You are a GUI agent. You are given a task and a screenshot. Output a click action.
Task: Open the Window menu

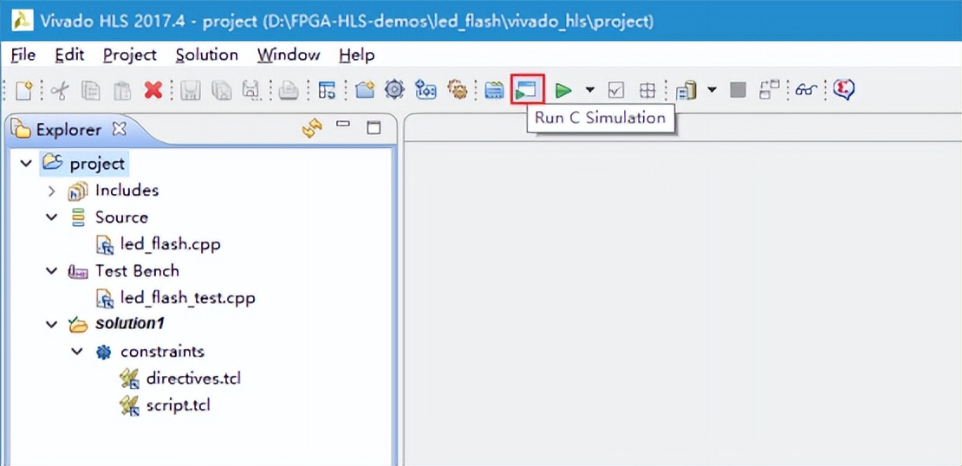click(289, 55)
